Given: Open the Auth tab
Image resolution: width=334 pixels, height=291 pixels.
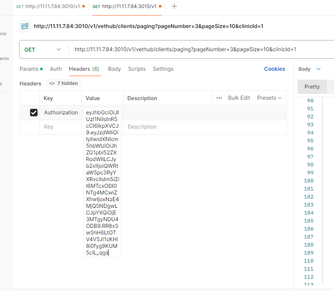Looking at the screenshot, I should (56, 69).
